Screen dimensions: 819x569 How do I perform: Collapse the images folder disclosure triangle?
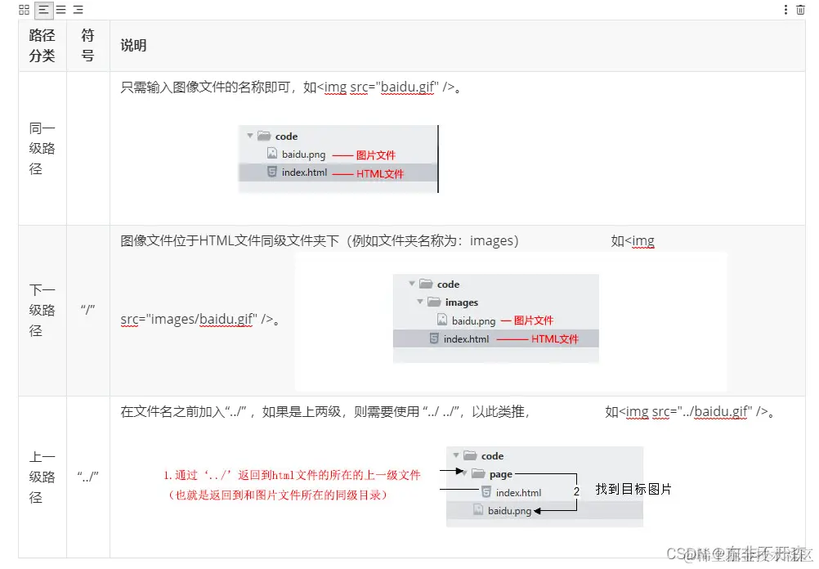point(420,302)
